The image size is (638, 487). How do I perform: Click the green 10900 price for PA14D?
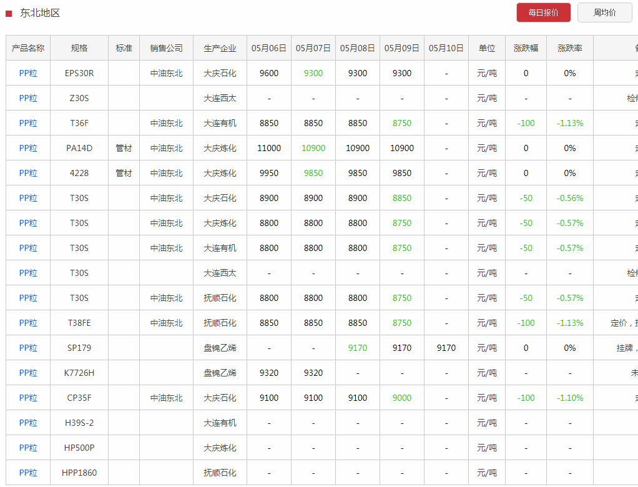pos(313,148)
